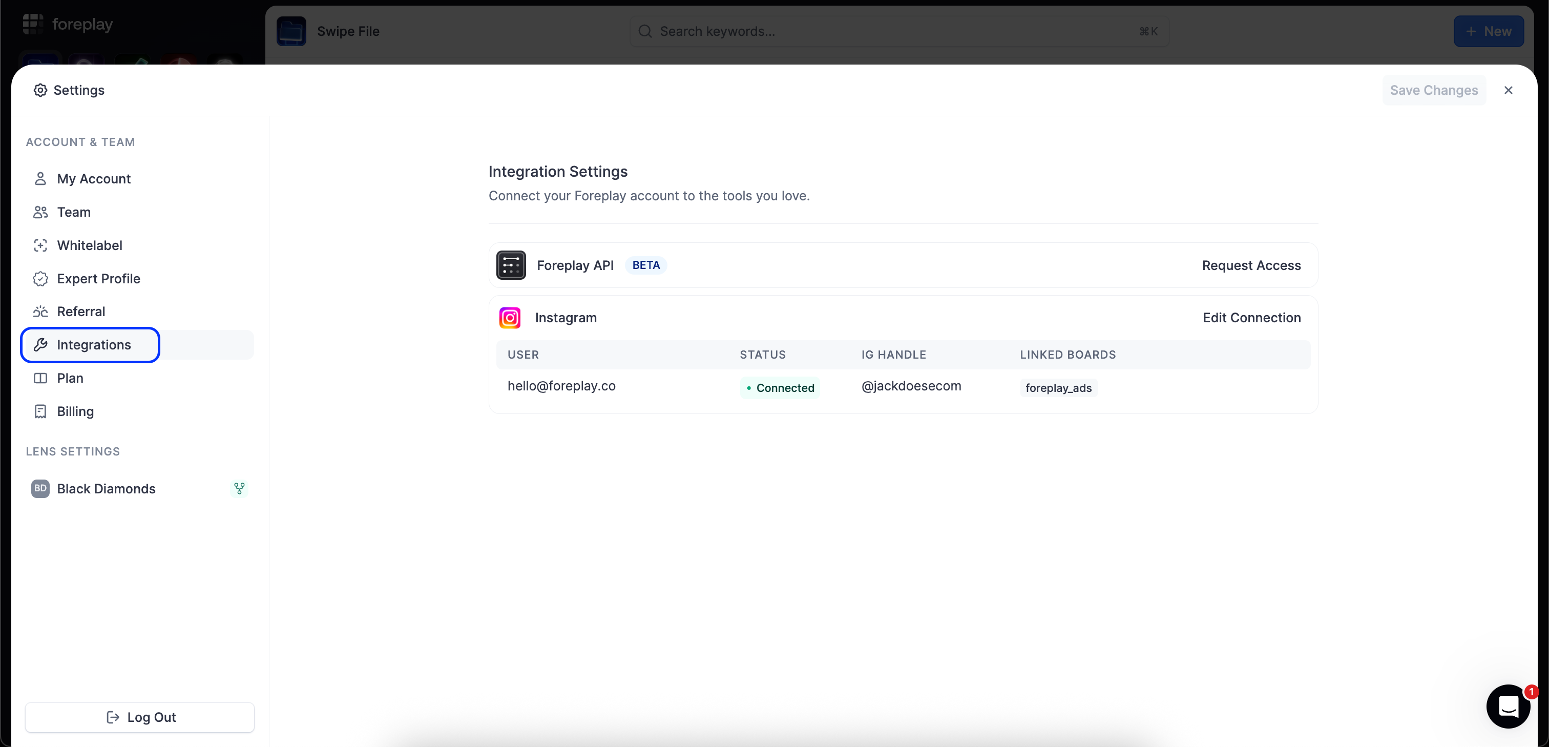
Task: Click the Log Out button
Action: (139, 717)
